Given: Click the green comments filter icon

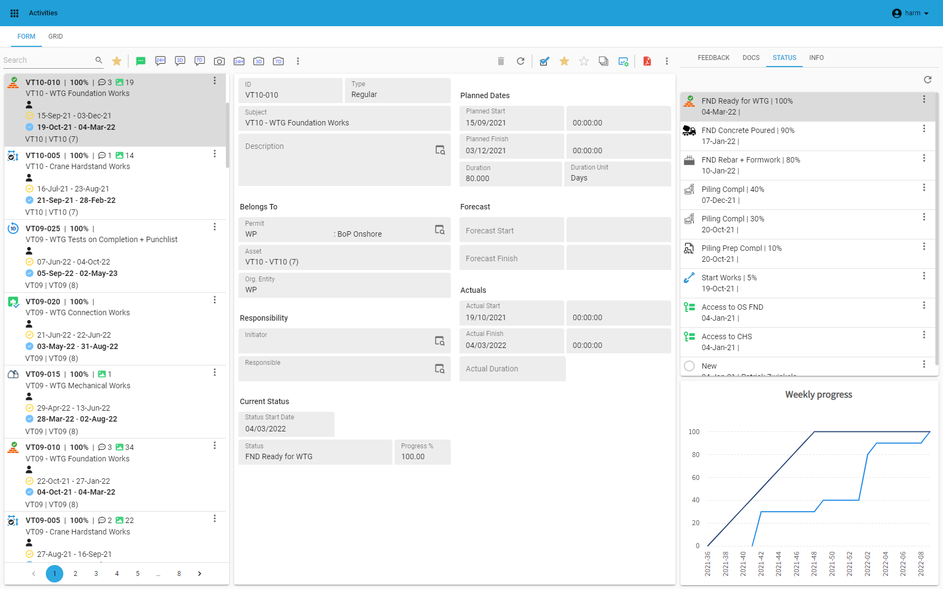Looking at the screenshot, I should [x=141, y=61].
